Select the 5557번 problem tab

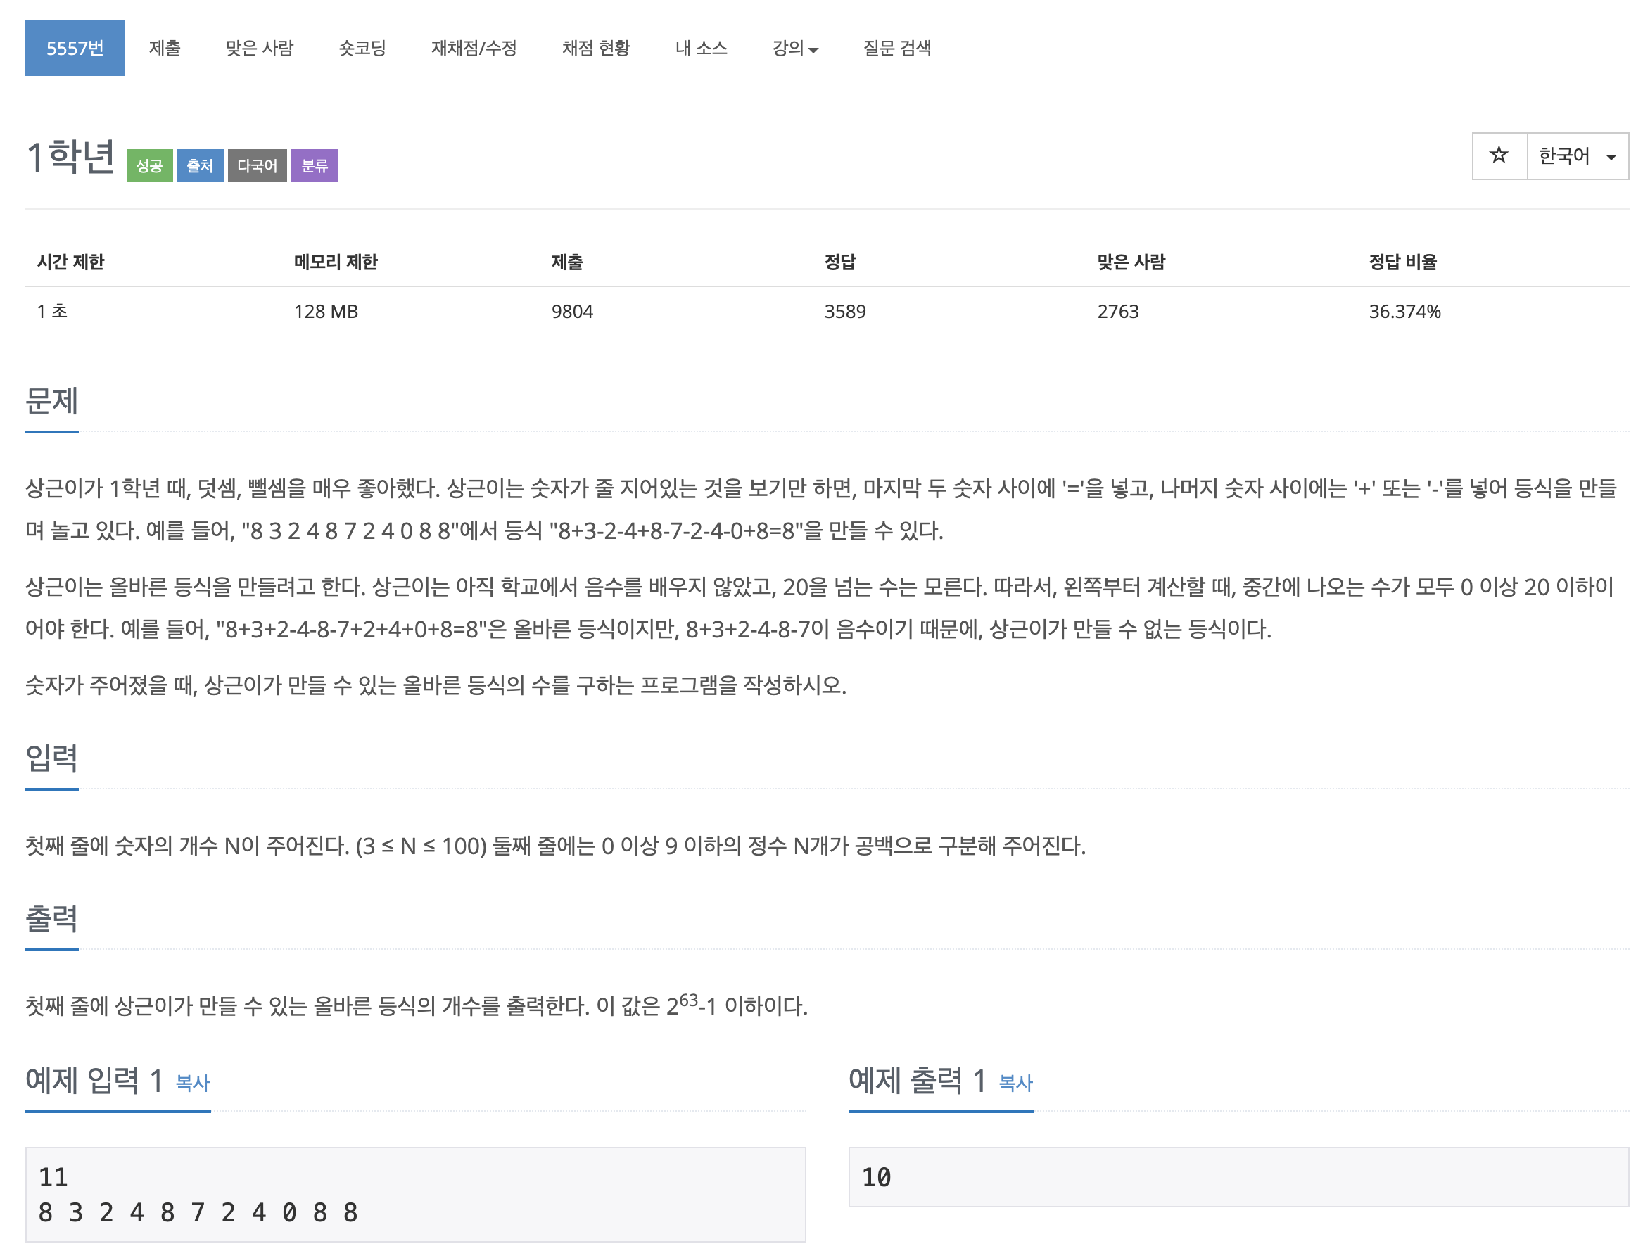point(75,48)
